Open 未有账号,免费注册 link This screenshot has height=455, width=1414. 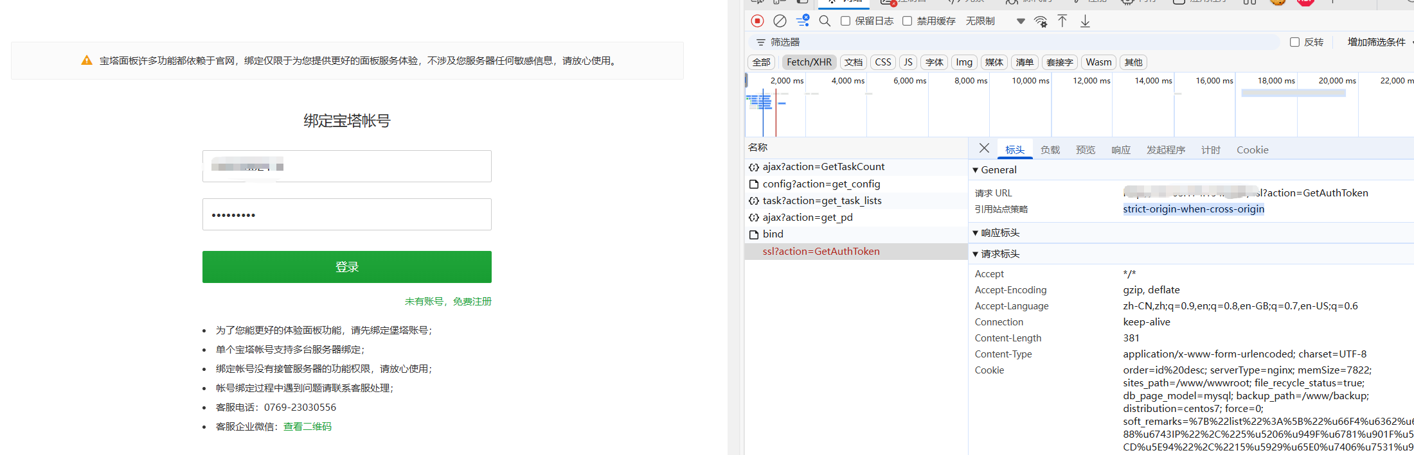448,301
